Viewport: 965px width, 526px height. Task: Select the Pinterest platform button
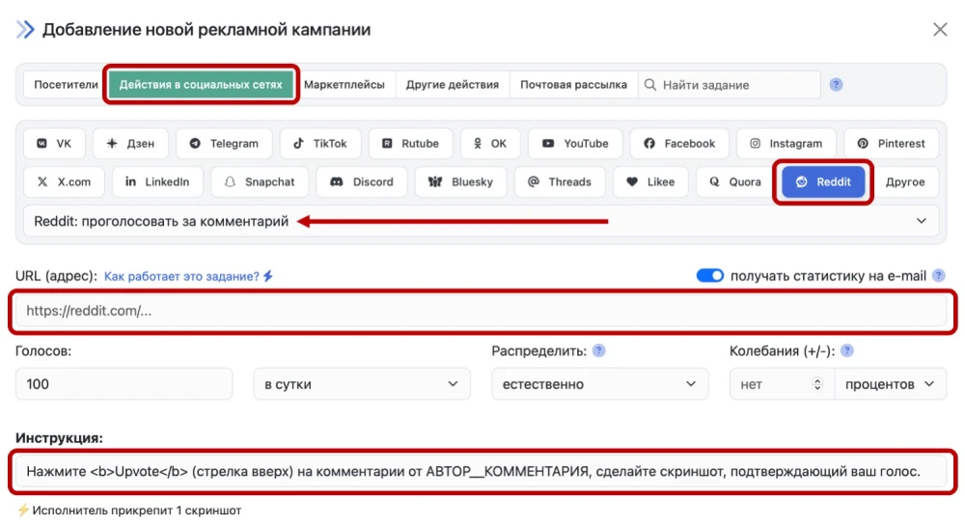[x=891, y=144]
